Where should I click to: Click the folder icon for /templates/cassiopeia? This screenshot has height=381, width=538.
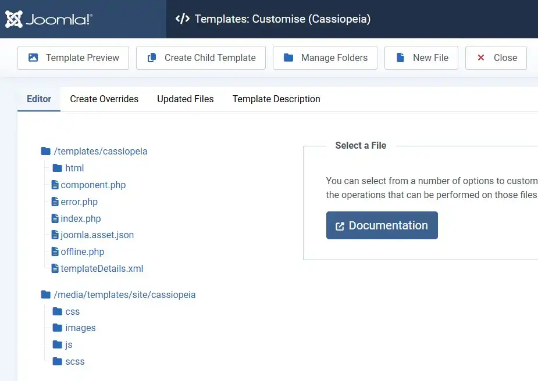45,151
